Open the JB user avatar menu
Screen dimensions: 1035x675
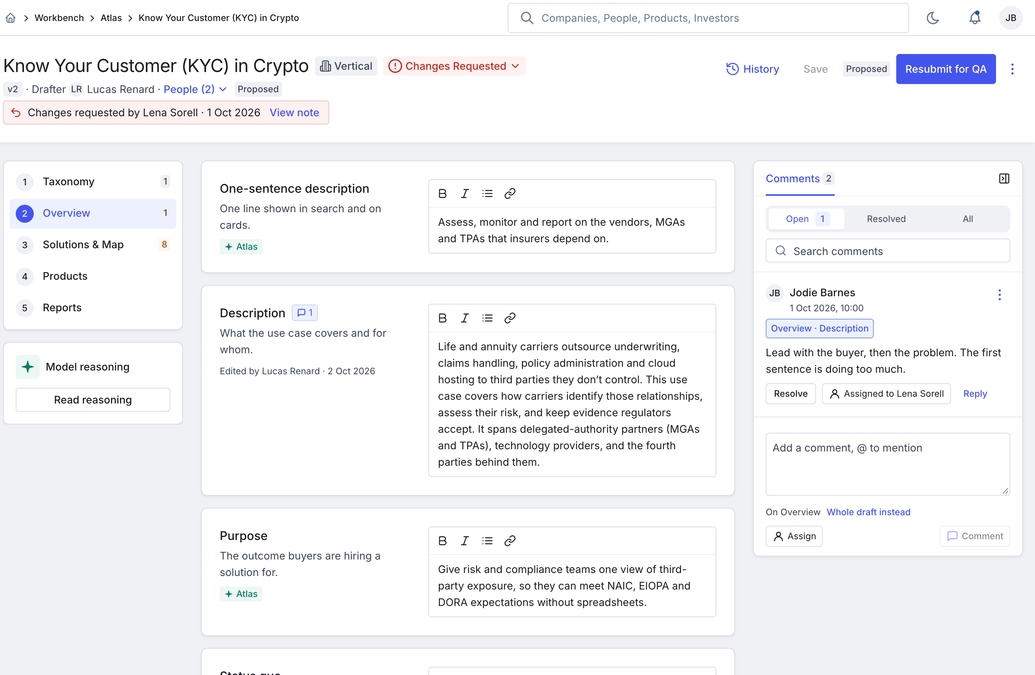click(1011, 18)
